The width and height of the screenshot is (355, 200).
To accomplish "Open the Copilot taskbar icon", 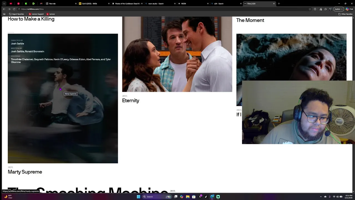I will [x=182, y=197].
